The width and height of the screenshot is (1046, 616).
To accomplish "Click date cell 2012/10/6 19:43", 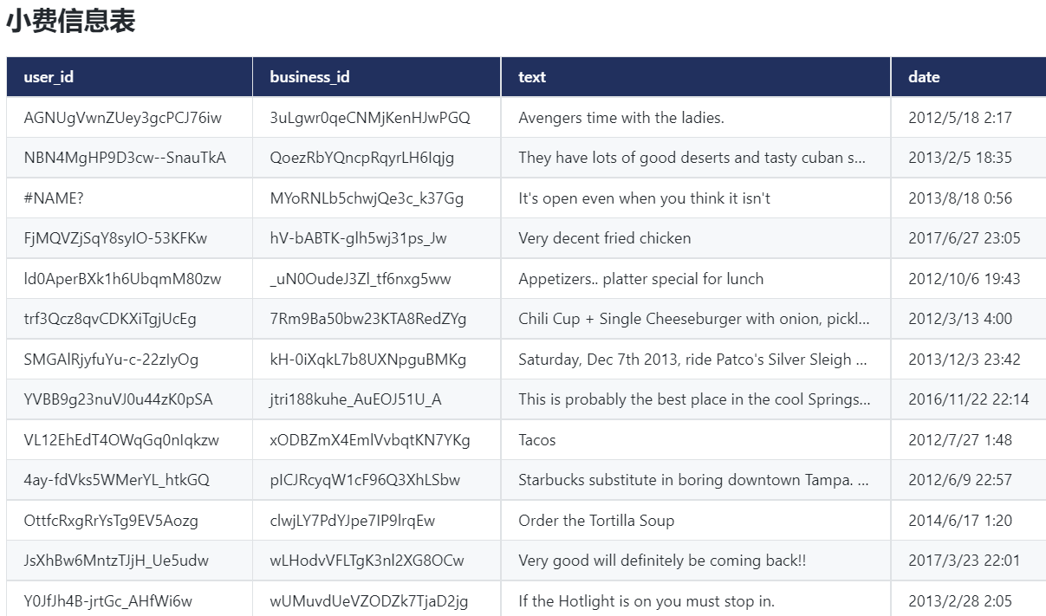I will [x=964, y=279].
